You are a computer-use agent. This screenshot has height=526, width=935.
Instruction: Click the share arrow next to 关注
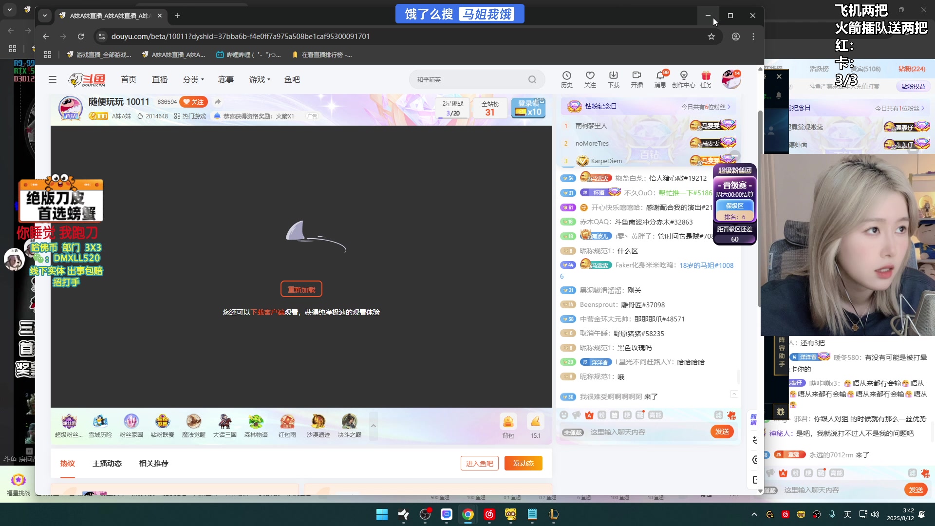[x=218, y=102]
